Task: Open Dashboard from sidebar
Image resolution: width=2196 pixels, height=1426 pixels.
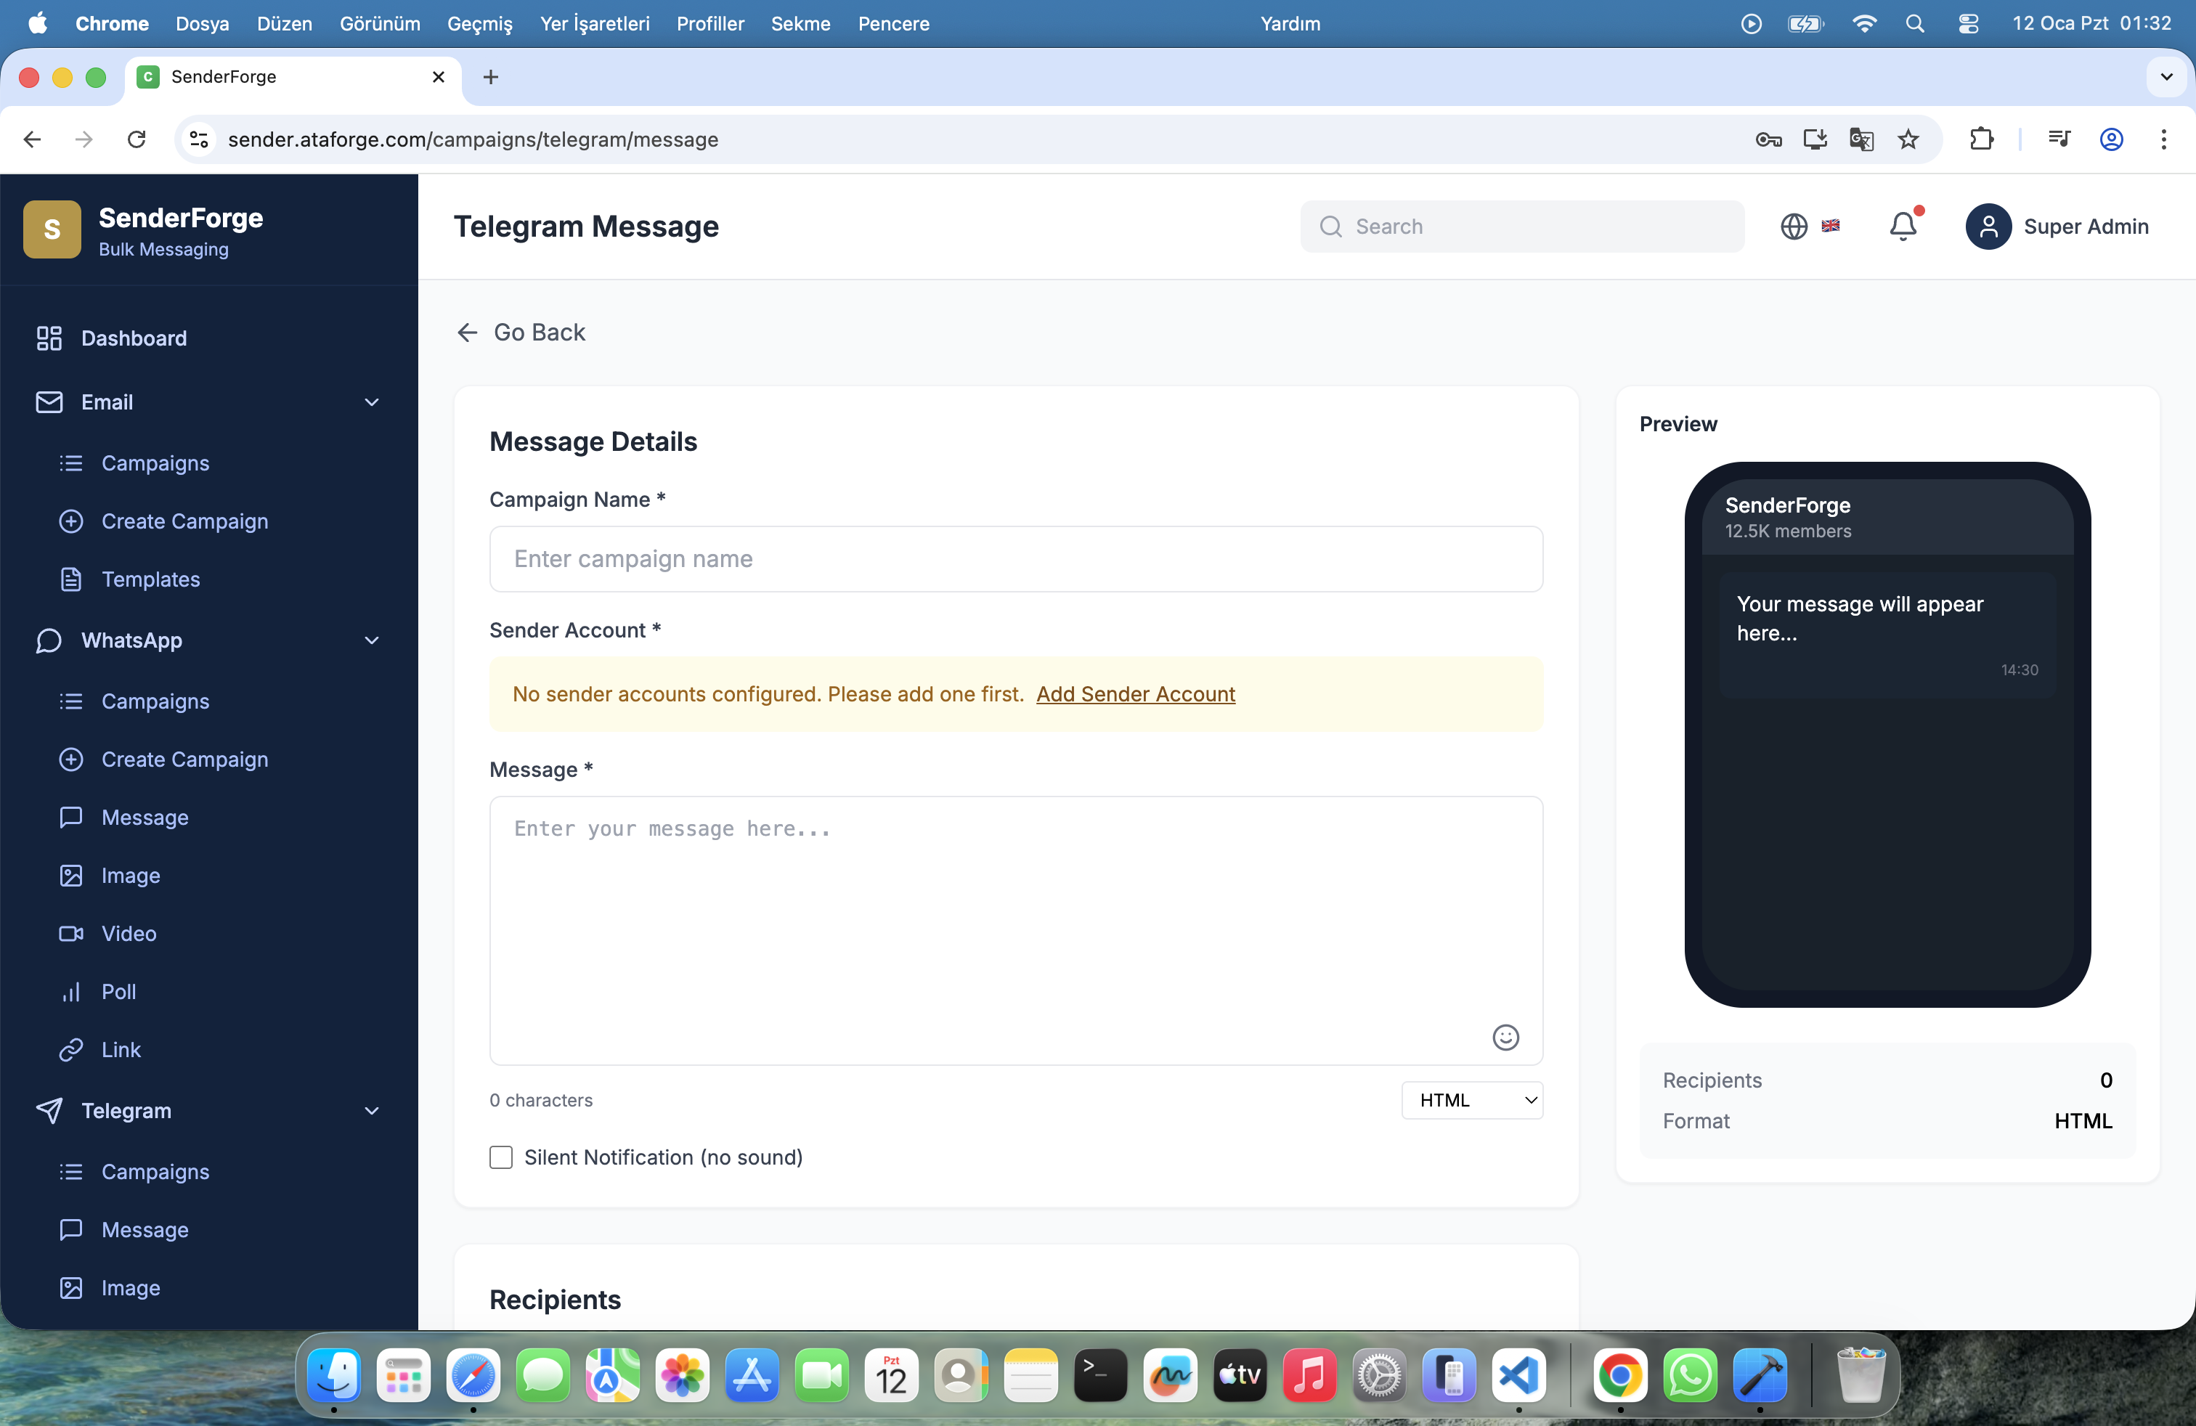Action: (134, 338)
